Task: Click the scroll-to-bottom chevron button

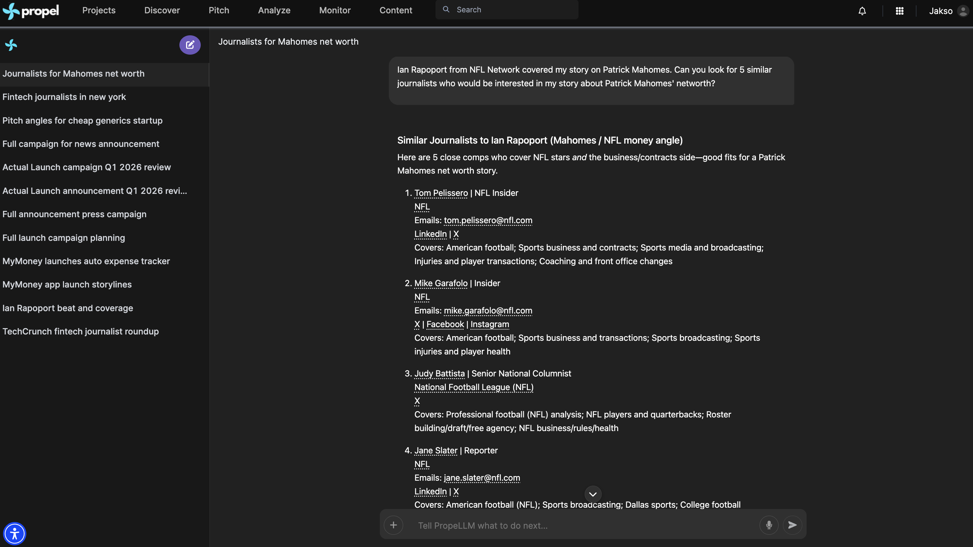Action: tap(593, 494)
